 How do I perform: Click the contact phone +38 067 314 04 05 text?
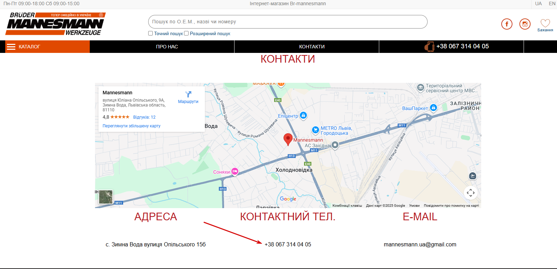click(288, 244)
